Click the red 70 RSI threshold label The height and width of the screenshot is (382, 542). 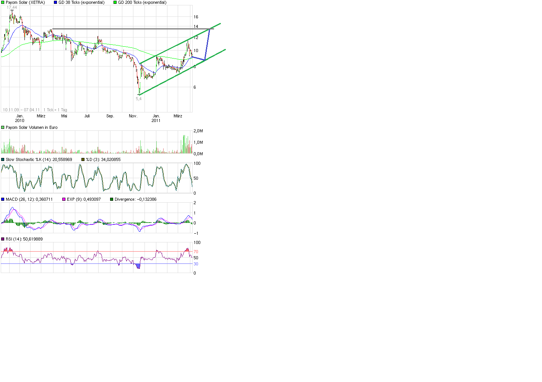(196, 252)
